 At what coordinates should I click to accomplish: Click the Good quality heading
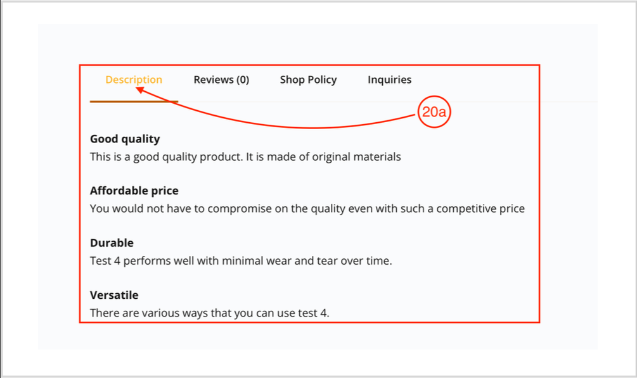[x=125, y=139]
